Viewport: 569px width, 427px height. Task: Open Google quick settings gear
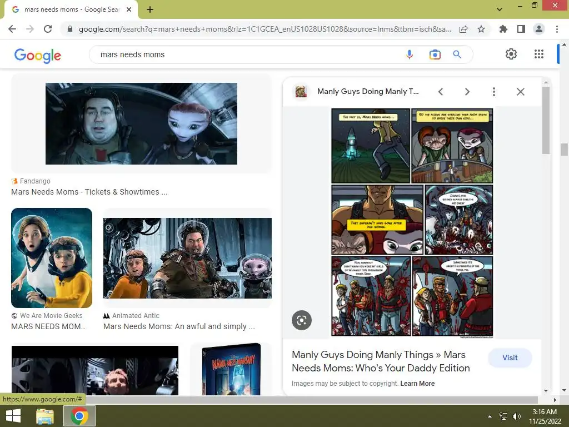[511, 54]
